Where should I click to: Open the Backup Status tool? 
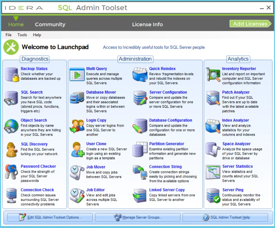point(34,68)
